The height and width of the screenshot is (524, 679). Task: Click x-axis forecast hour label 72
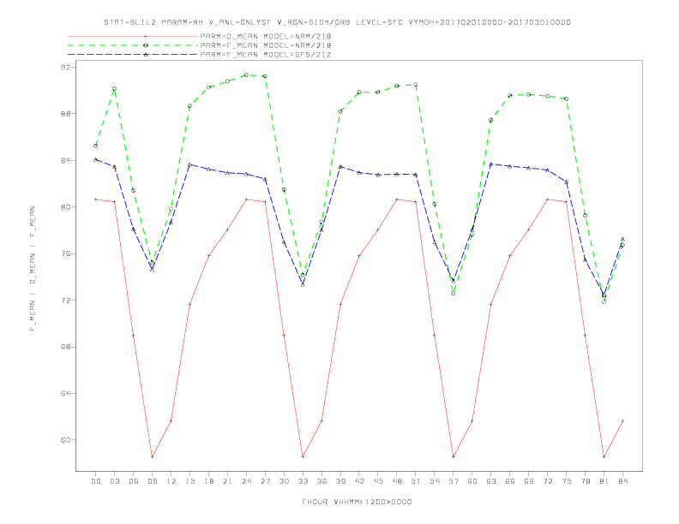click(548, 481)
